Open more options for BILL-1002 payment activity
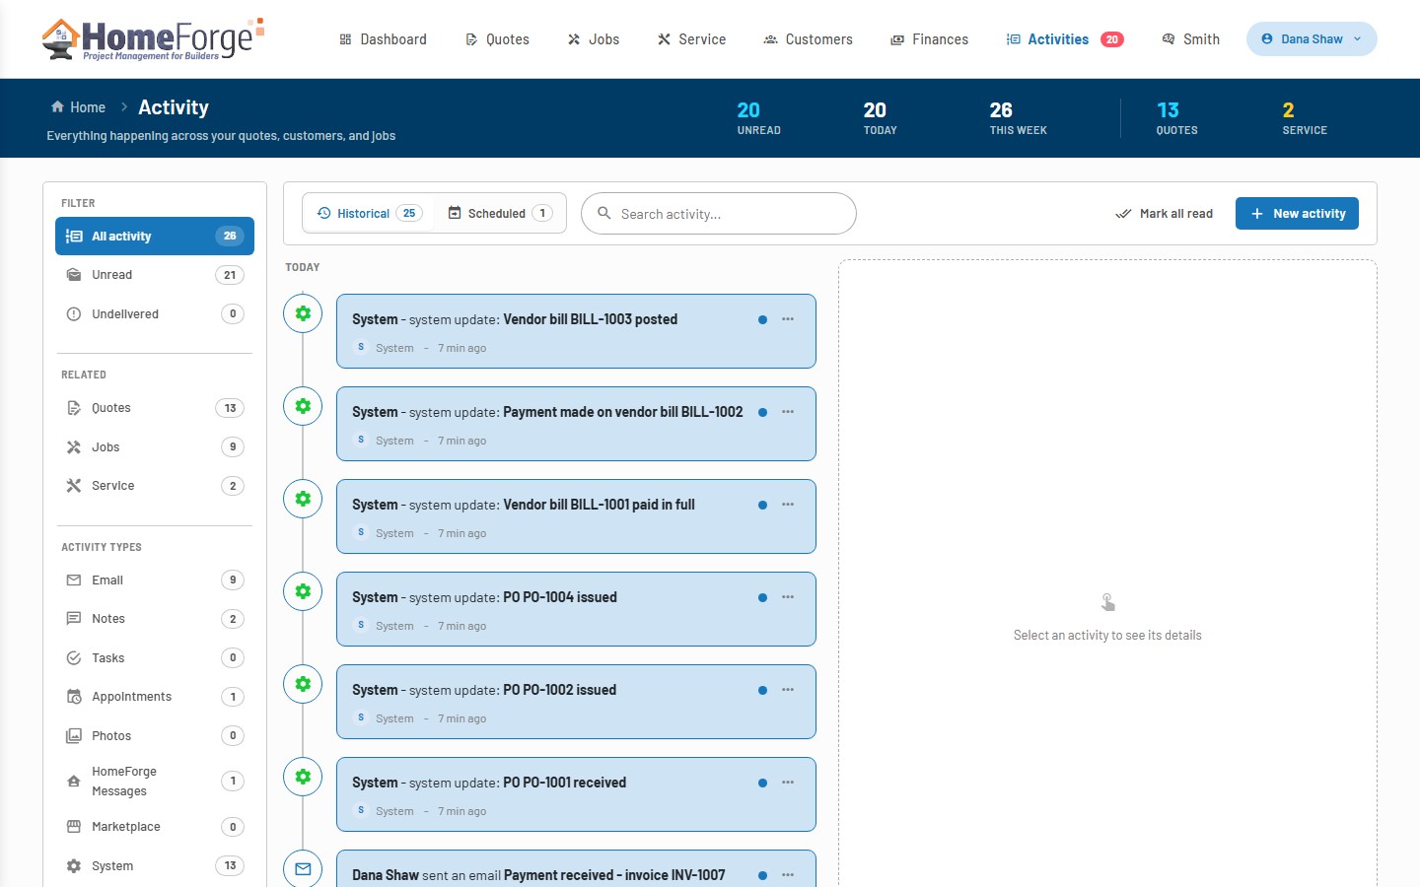Image resolution: width=1420 pixels, height=887 pixels. coord(788,412)
